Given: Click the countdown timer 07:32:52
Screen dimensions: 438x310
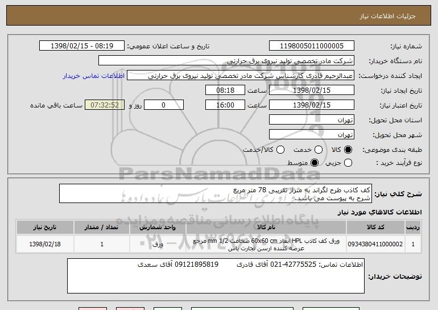Looking at the screenshot, I should [105, 105].
